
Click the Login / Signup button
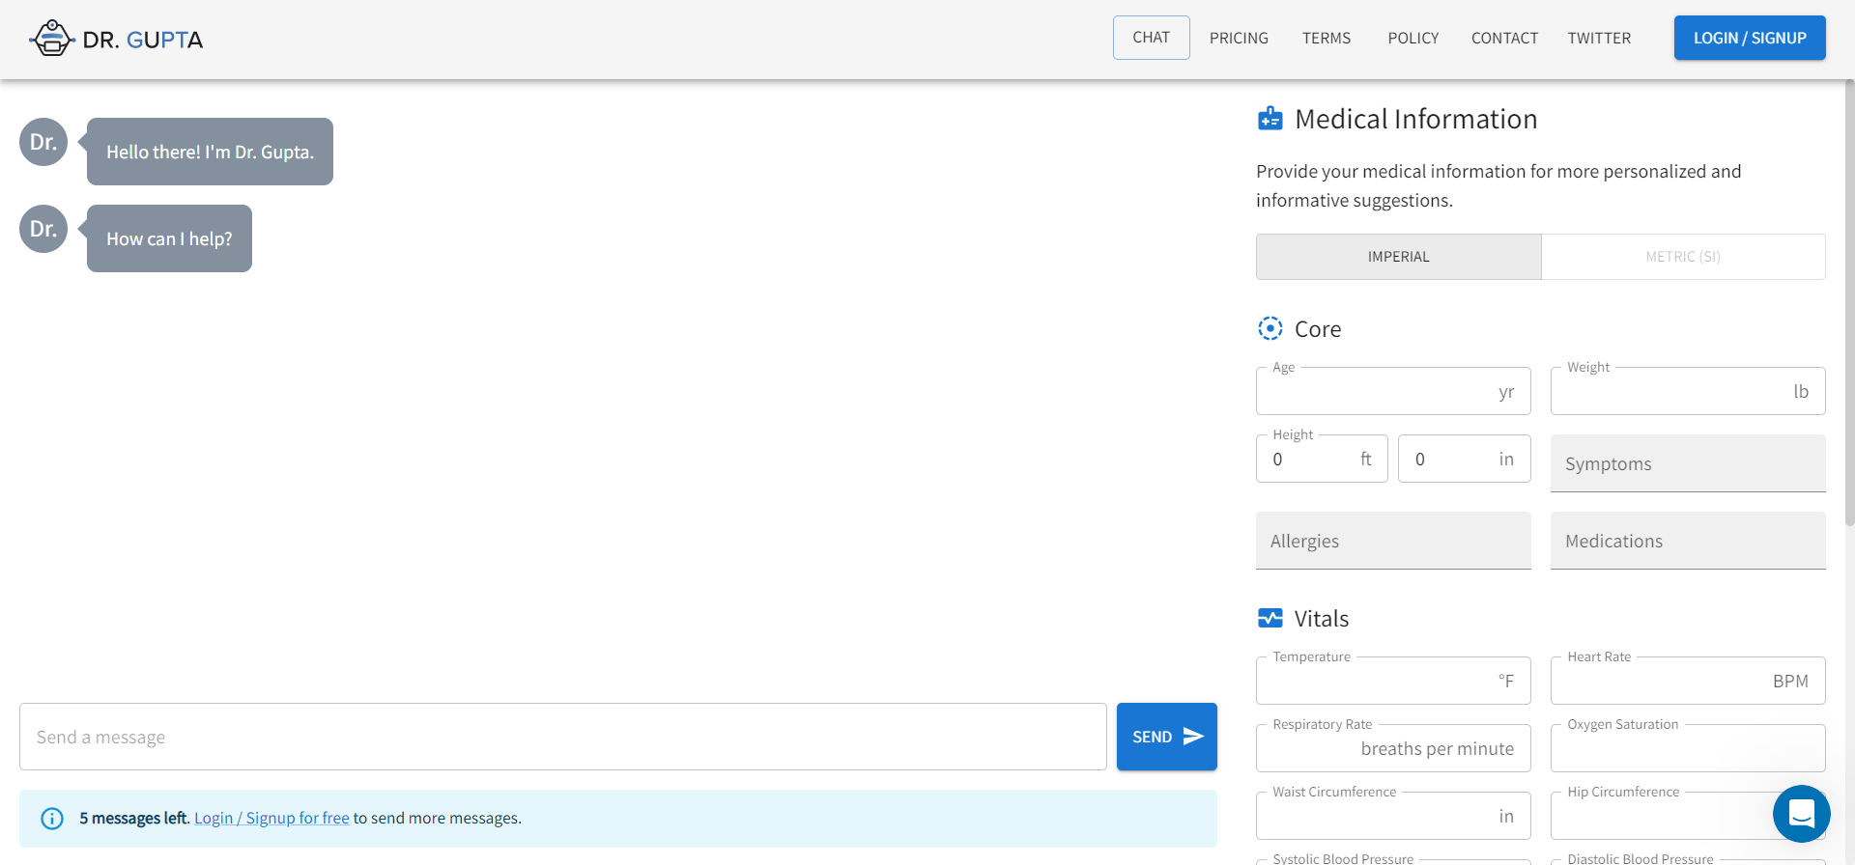pos(1750,38)
